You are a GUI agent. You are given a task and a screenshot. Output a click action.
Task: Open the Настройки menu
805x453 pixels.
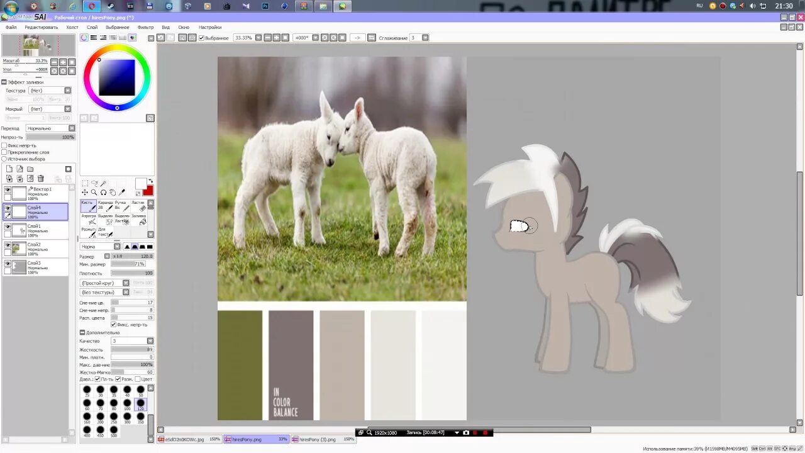pyautogui.click(x=210, y=27)
